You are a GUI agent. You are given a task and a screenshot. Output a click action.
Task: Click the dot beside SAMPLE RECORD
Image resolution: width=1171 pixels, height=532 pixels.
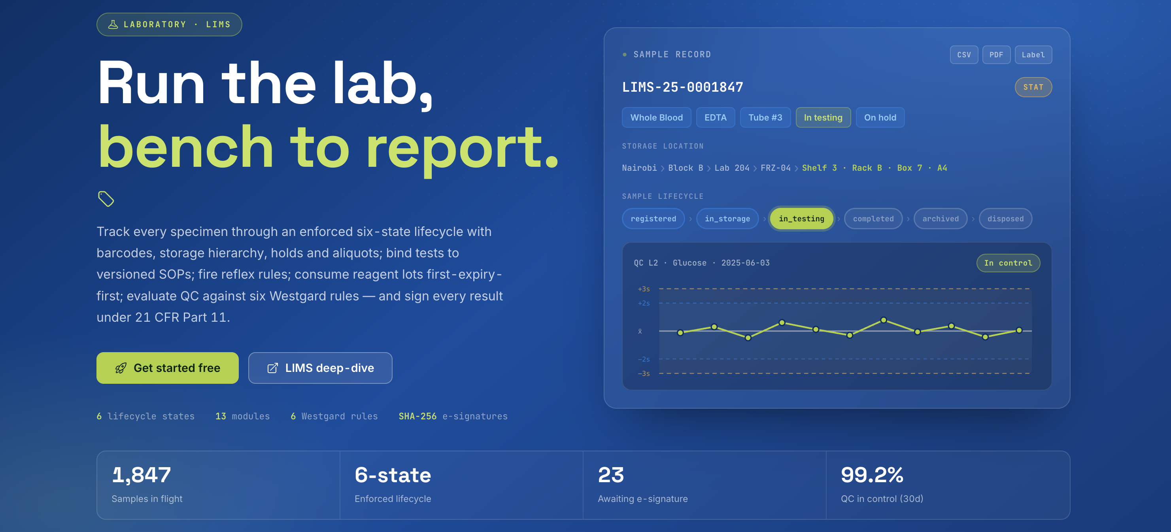pos(625,55)
